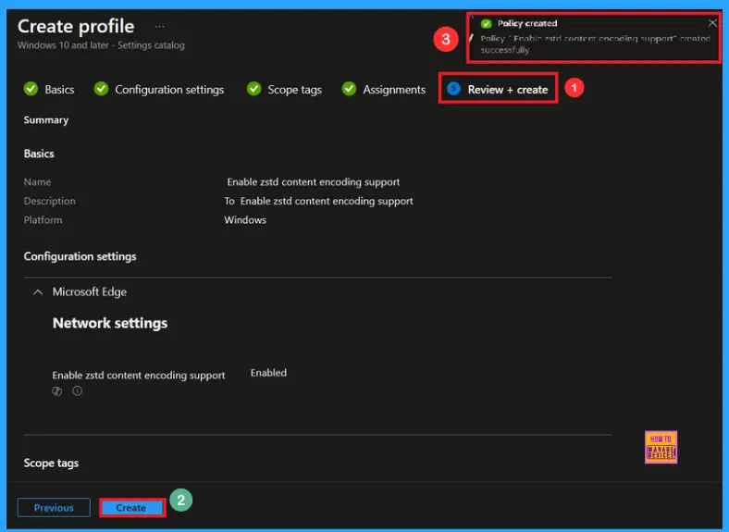Screen dimensions: 729x532
Task: Click the 'Description' field label
Action: pyautogui.click(x=50, y=202)
